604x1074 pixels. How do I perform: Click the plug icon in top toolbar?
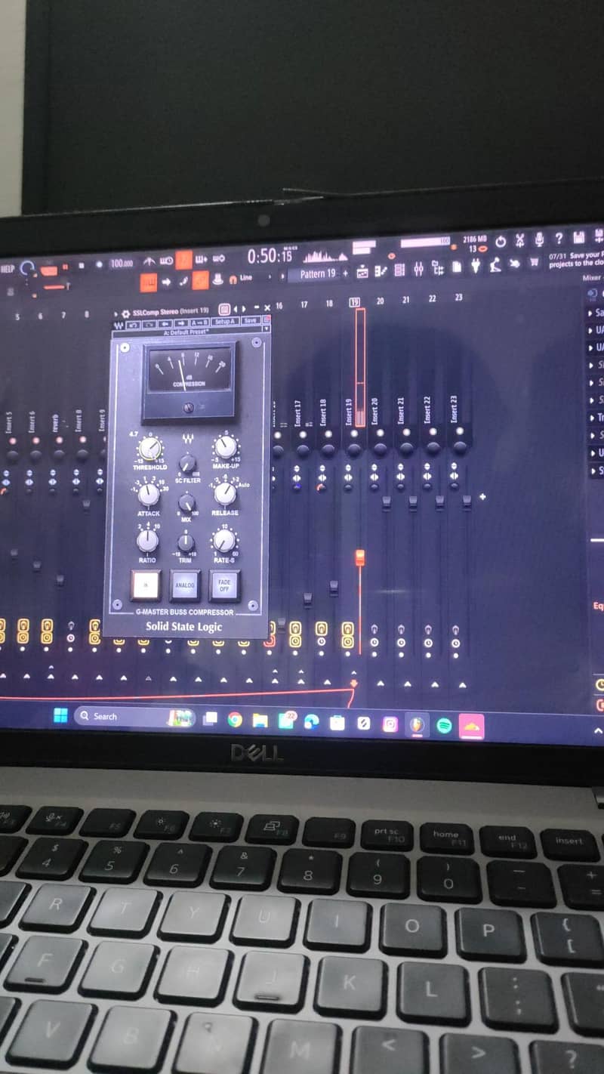click(476, 266)
